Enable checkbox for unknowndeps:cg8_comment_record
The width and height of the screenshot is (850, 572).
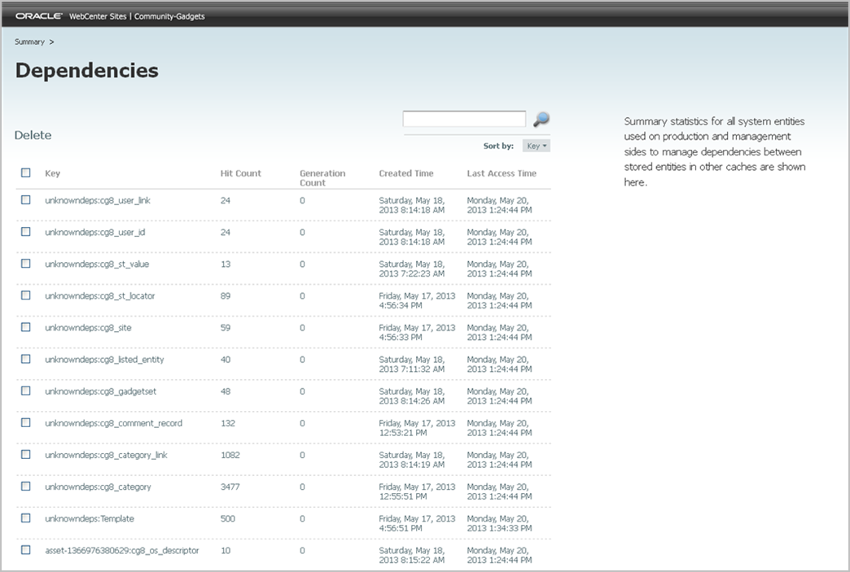pos(25,422)
